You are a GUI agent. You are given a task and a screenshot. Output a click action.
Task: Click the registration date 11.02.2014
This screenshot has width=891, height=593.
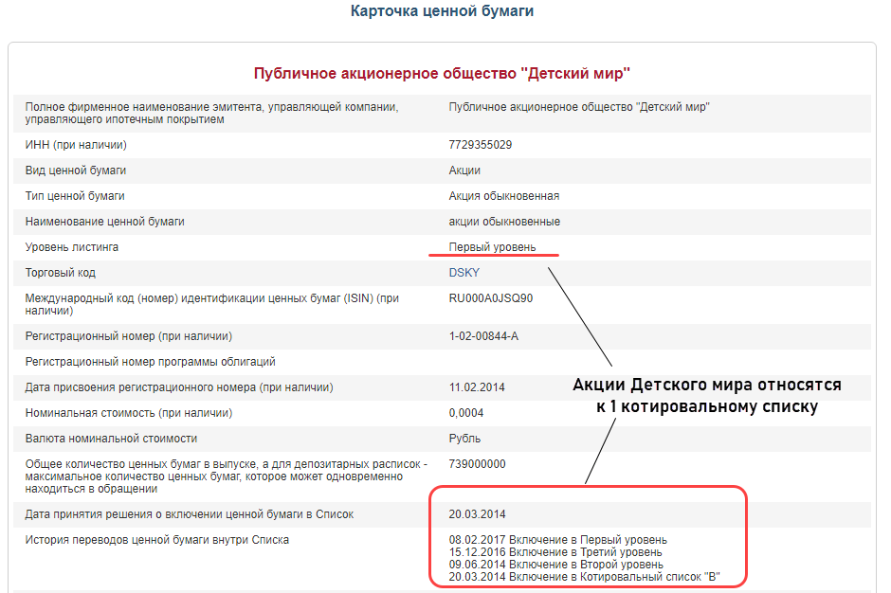[x=477, y=387]
